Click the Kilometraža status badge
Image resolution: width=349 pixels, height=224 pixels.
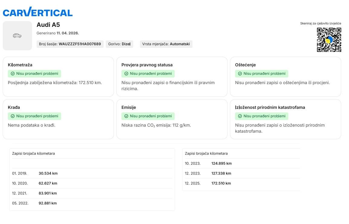[34, 74]
